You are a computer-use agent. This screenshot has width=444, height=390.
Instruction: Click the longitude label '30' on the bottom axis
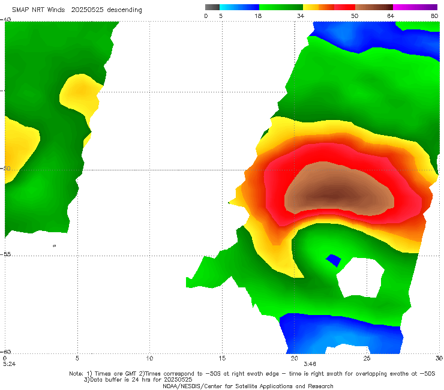pos(439,358)
